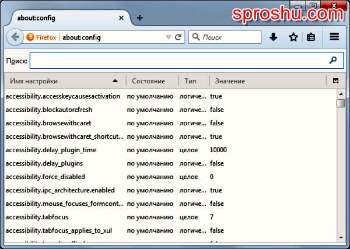Open the address bar history dropdown arrow
Screen dimensions: 350x249
(168, 37)
